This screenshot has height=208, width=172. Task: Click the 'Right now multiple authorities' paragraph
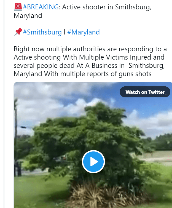point(90,49)
